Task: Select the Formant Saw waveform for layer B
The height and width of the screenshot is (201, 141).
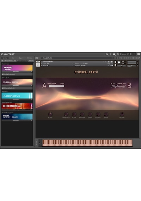Action: 118,87
